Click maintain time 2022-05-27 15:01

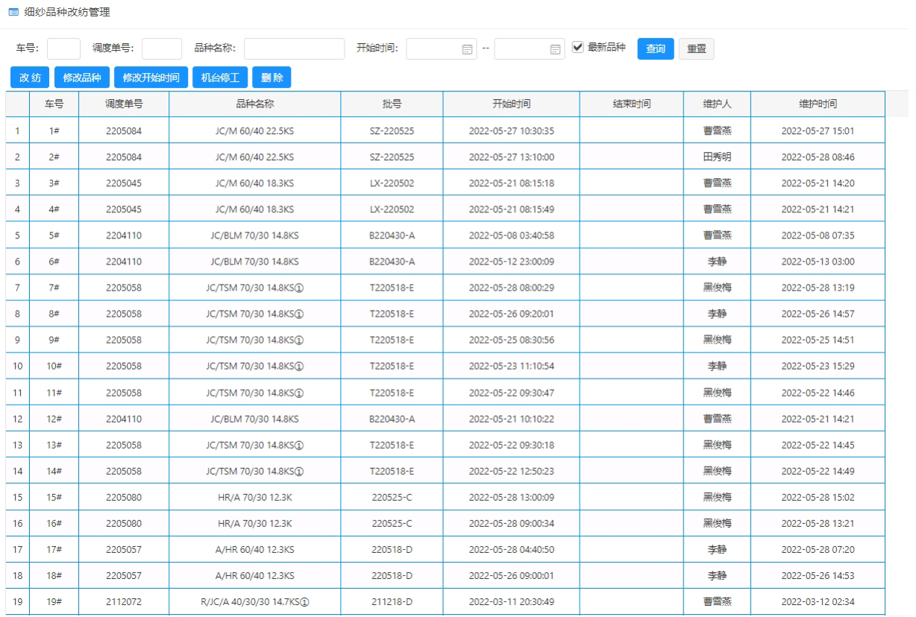818,130
